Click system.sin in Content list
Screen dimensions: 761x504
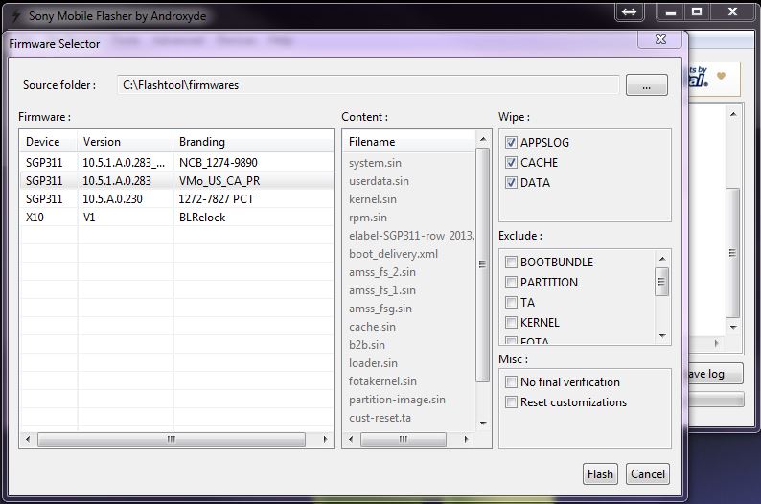pyautogui.click(x=375, y=163)
